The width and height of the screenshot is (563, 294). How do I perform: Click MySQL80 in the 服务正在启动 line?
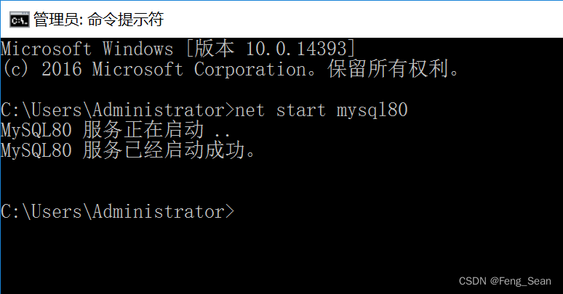(36, 130)
